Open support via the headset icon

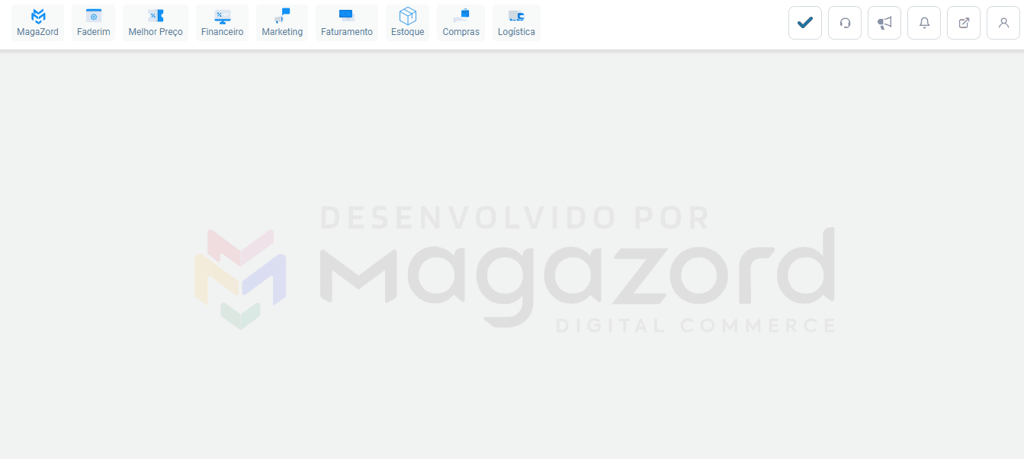pyautogui.click(x=845, y=23)
